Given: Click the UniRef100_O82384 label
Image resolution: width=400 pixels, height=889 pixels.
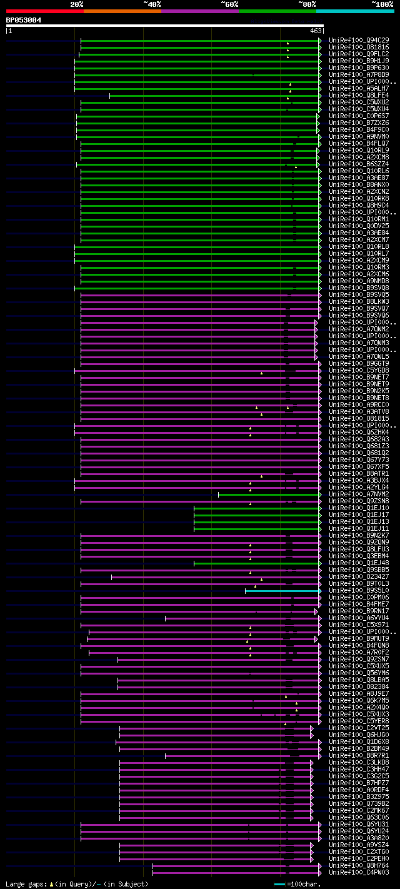Looking at the screenshot, I should (x=359, y=687).
